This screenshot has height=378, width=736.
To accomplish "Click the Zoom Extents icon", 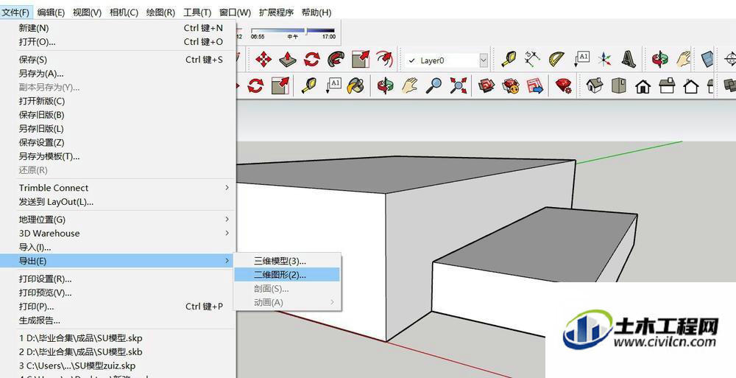I will [458, 85].
